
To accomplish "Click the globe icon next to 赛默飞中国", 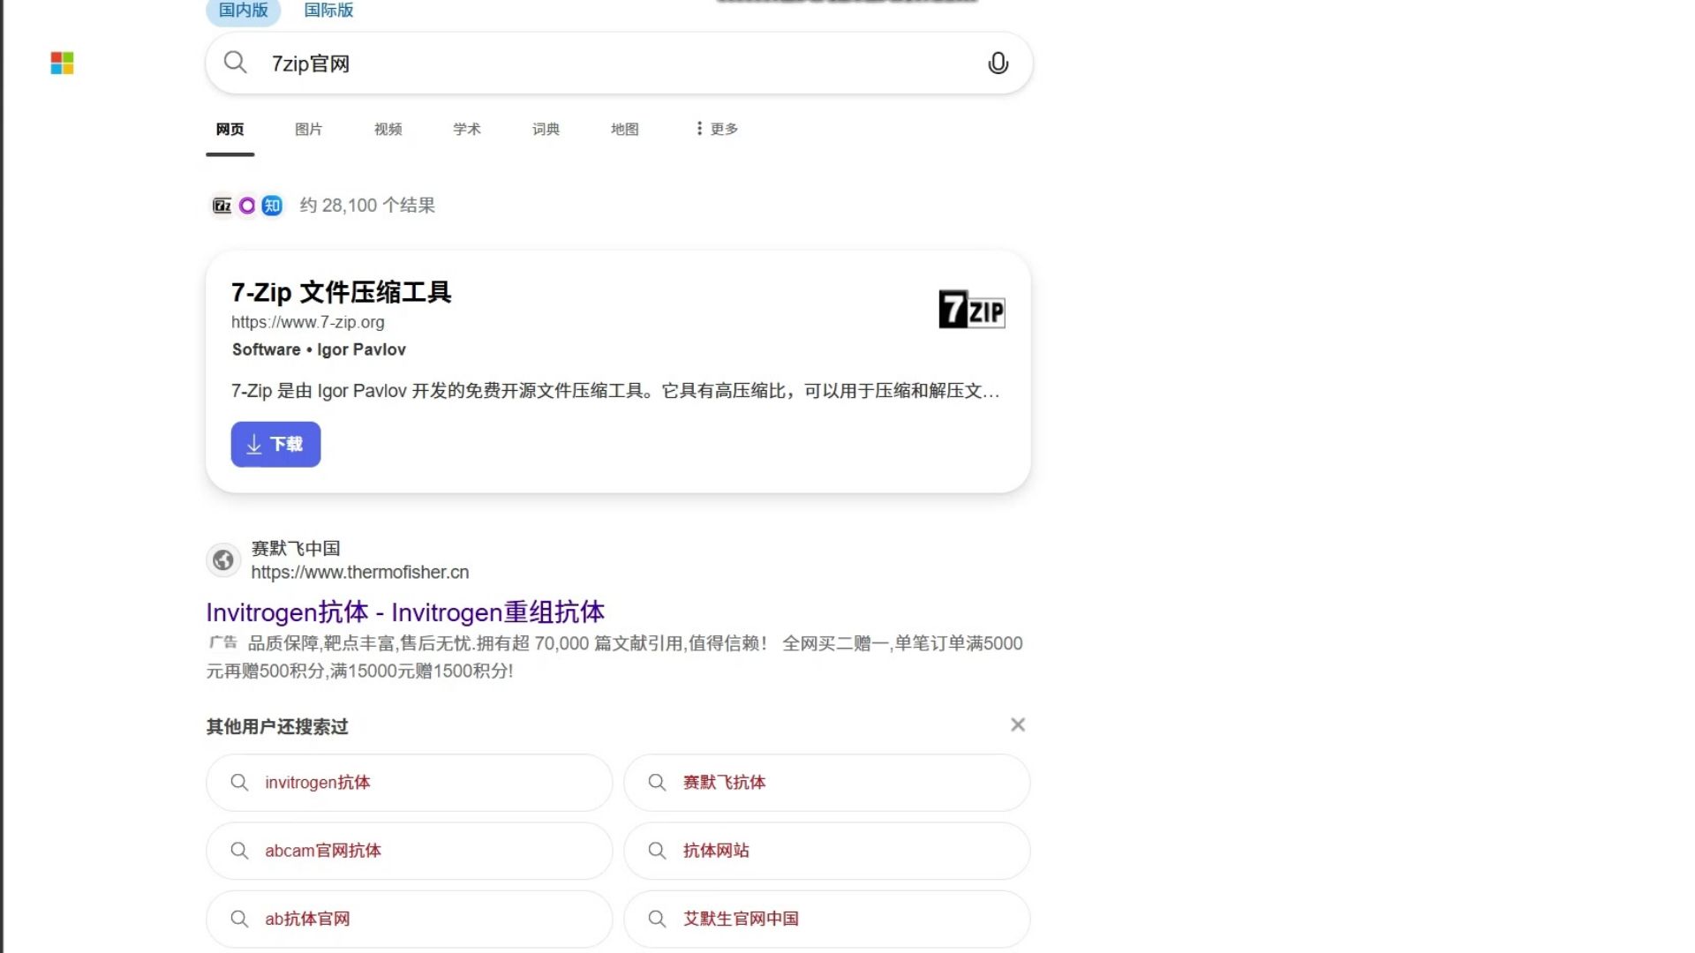I will [x=223, y=560].
